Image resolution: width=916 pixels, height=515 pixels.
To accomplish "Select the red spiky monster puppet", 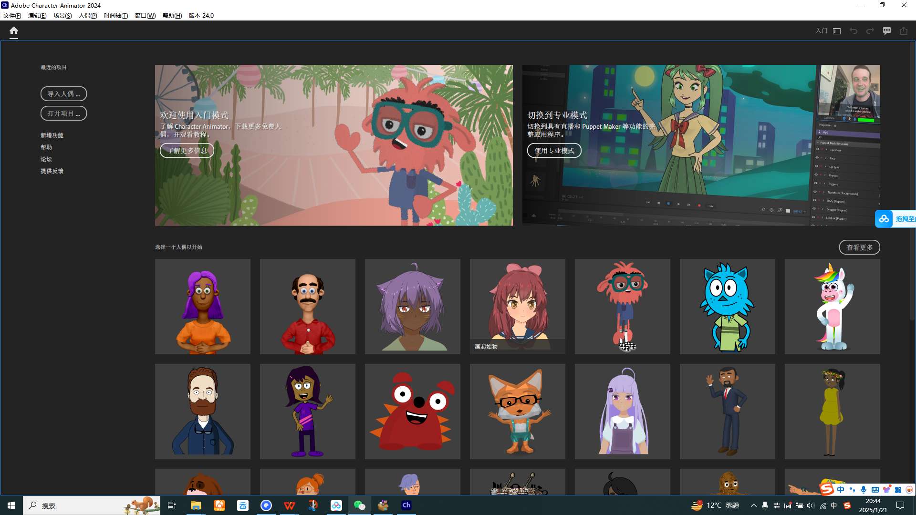I will pos(413,412).
